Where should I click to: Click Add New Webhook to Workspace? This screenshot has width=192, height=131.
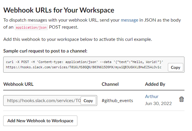(x=40, y=121)
